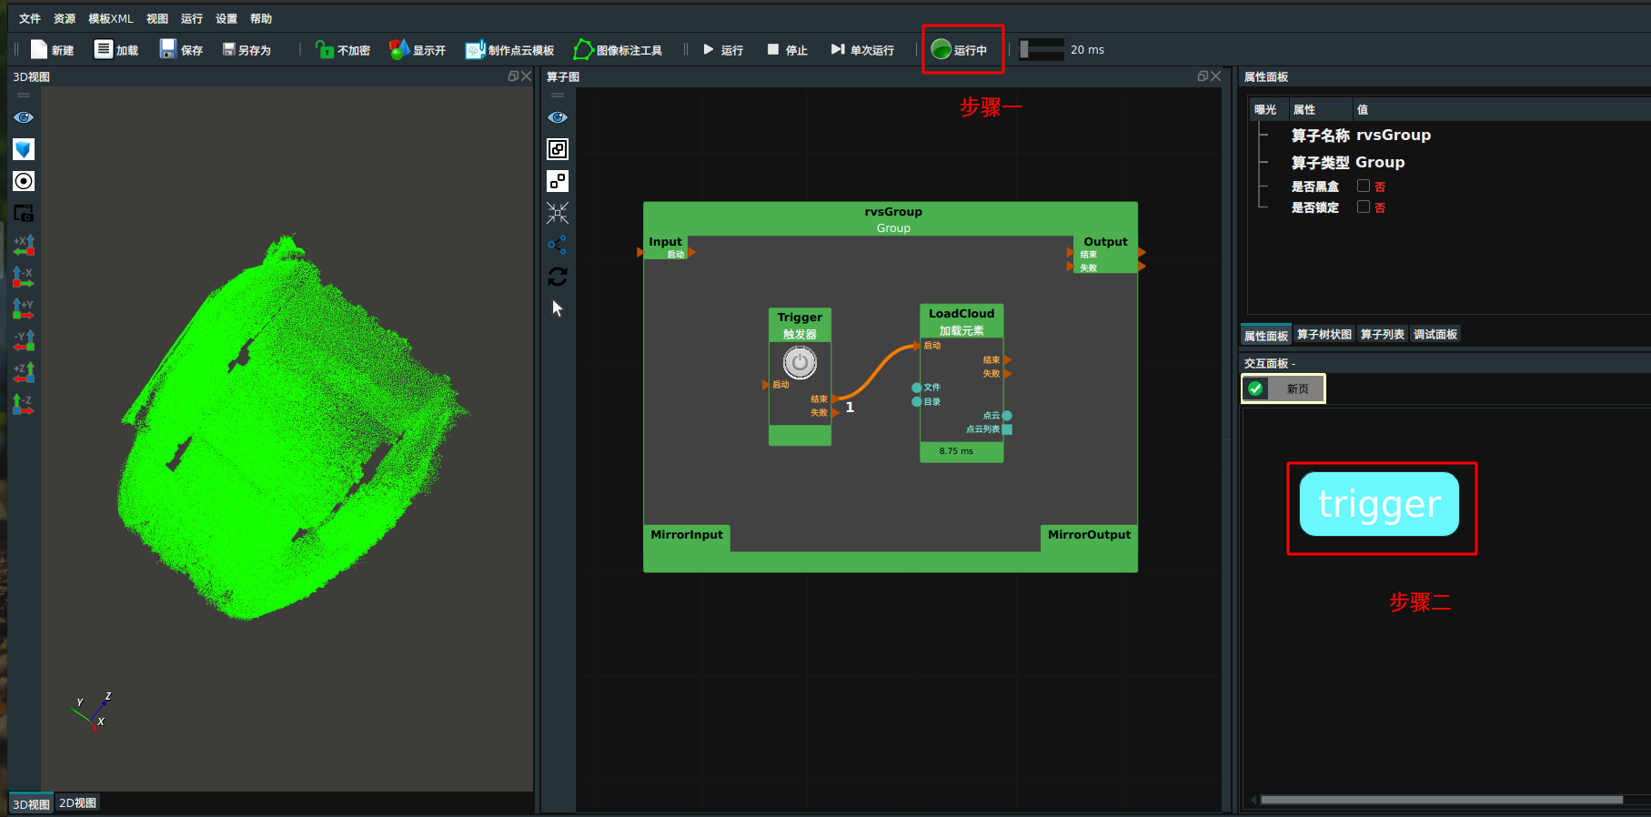Image resolution: width=1651 pixels, height=817 pixels.
Task: Open the 制作点云模板 point cloud template tool
Action: click(476, 49)
